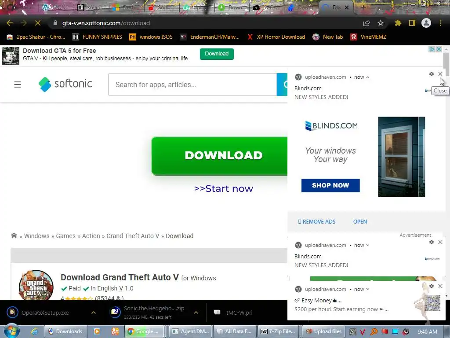450x338 pixels.
Task: Open settings gear on second Blinds.com notification
Action: click(432, 242)
